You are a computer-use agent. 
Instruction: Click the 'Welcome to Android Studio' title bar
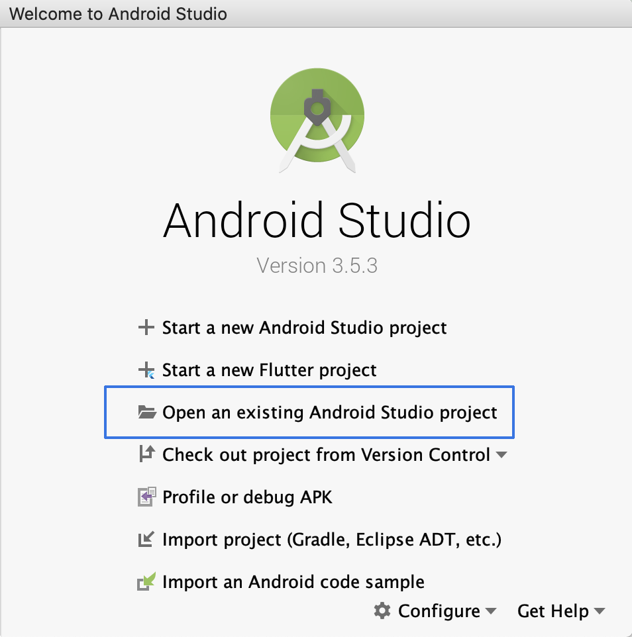tap(316, 13)
